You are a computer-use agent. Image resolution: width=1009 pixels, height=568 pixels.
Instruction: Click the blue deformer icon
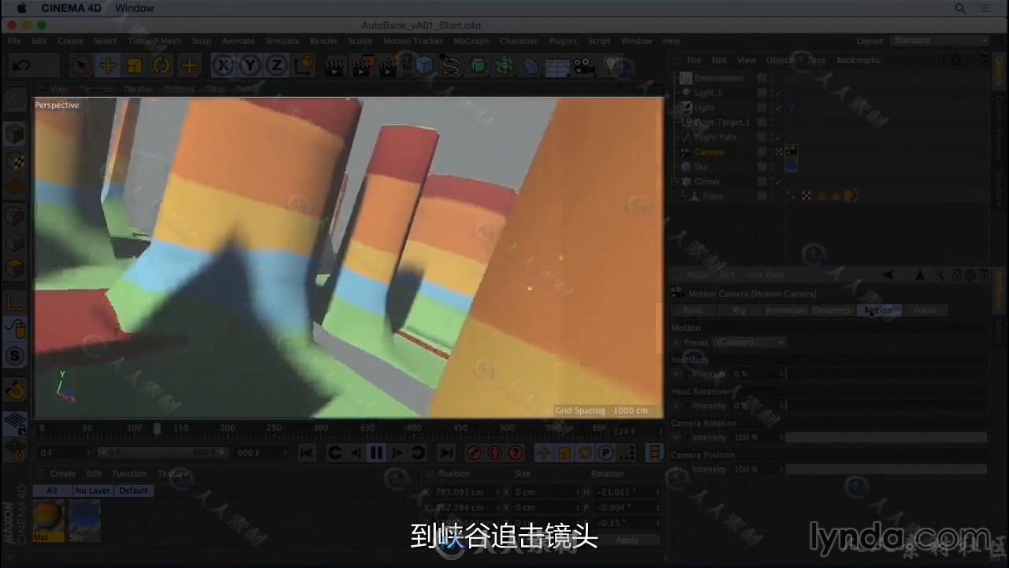point(531,66)
